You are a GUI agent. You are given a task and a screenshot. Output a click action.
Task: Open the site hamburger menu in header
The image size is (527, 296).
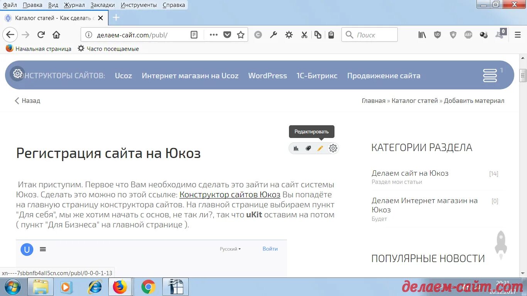pos(490,75)
